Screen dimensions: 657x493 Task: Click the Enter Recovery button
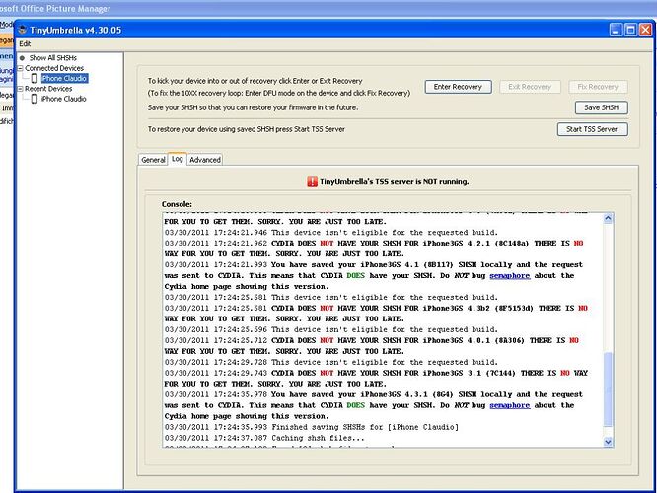click(x=458, y=87)
